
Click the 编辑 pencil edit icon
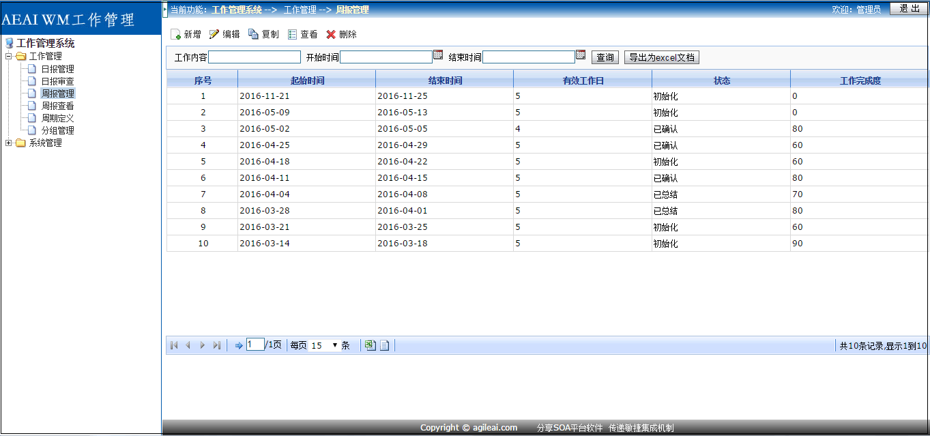click(x=214, y=34)
